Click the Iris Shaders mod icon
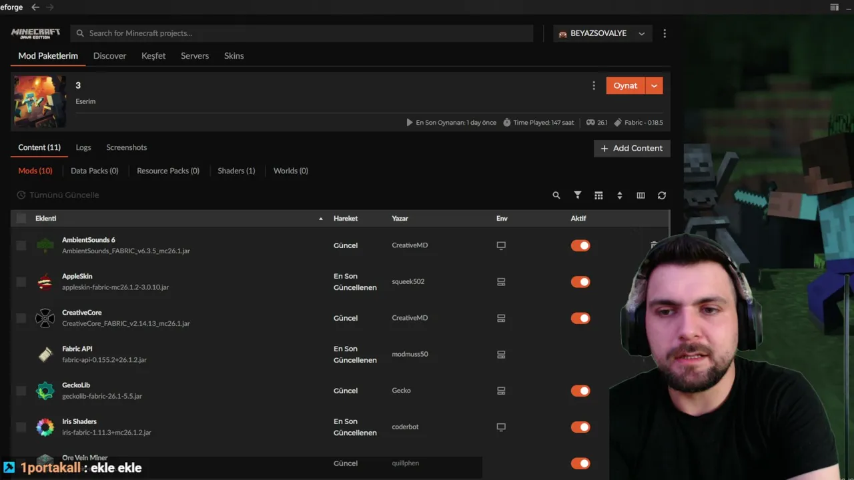The height and width of the screenshot is (480, 854). (45, 427)
